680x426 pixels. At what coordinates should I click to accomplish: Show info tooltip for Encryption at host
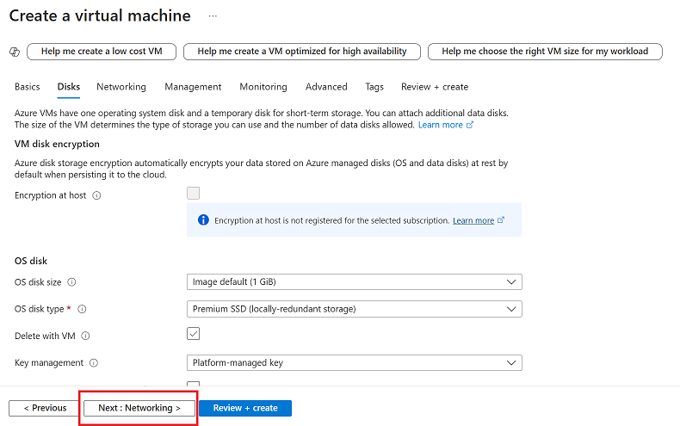coord(96,195)
